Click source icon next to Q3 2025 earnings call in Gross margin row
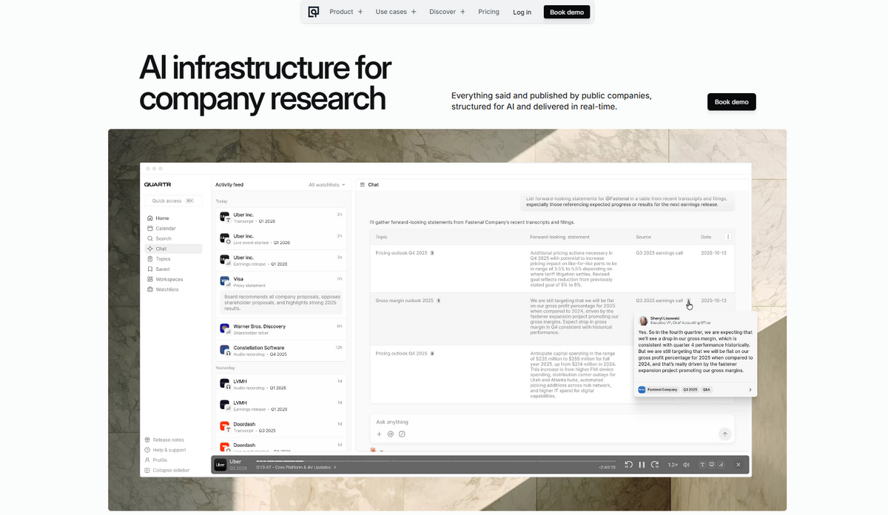 [688, 301]
